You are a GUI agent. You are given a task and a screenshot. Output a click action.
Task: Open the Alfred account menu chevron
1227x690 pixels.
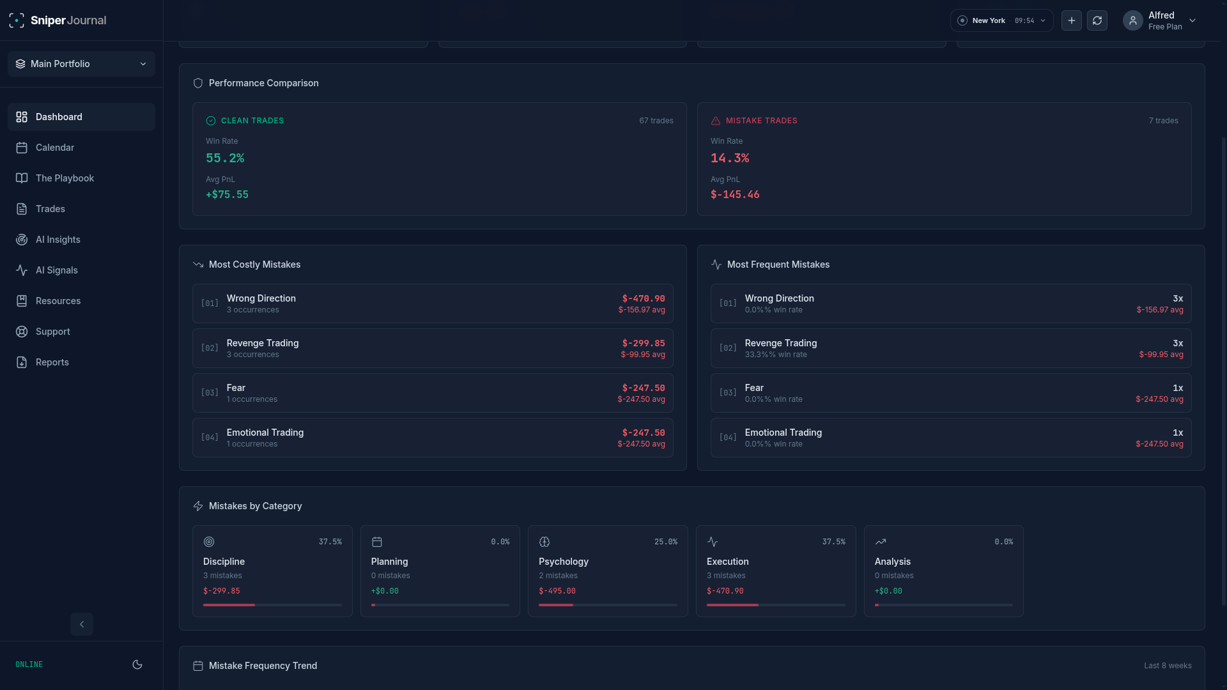pyautogui.click(x=1192, y=20)
